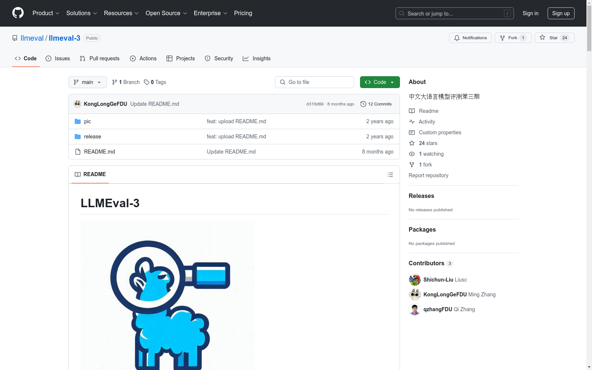The height and width of the screenshot is (370, 592).
Task: View the 24 stars link
Action: point(423,143)
